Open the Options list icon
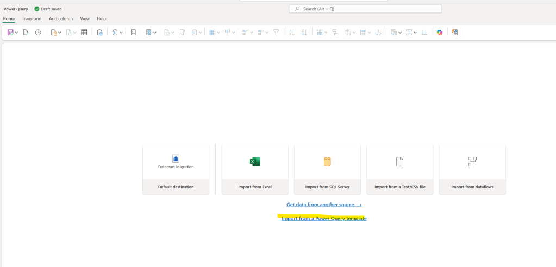The height and width of the screenshot is (267, 556). pos(133,32)
